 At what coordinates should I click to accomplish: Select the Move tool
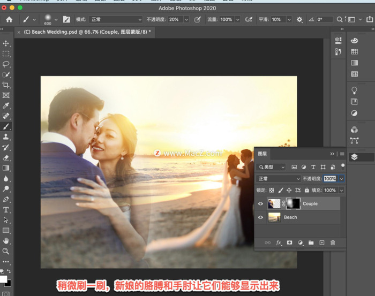coord(6,43)
